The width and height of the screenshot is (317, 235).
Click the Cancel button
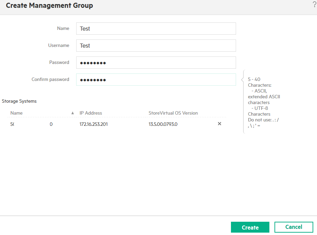294,227
